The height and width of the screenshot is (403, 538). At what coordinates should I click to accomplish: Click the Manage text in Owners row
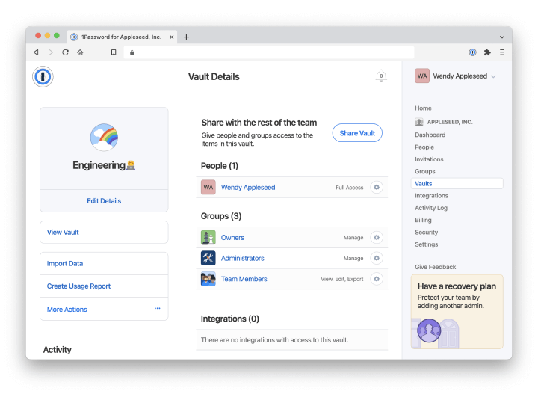(x=353, y=238)
